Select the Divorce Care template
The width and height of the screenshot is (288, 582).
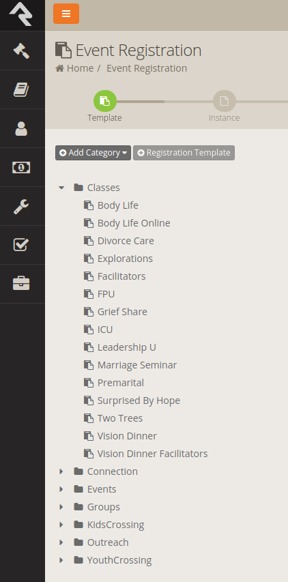coord(126,241)
